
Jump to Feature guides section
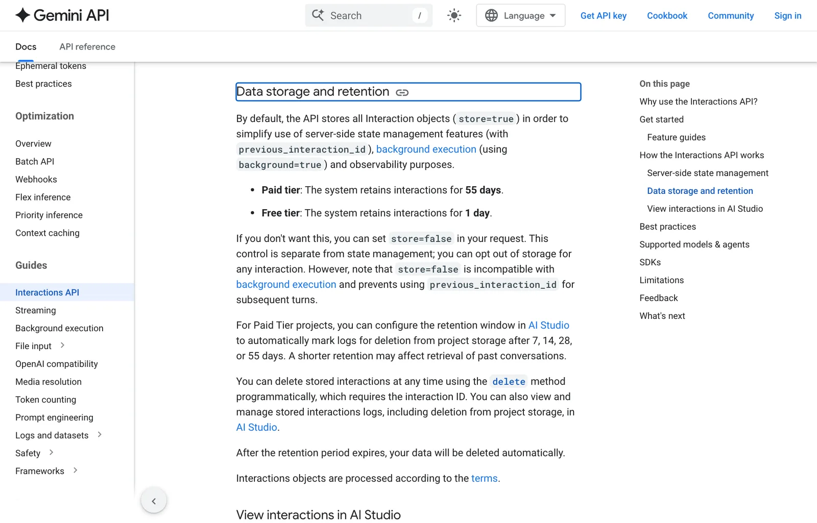676,137
